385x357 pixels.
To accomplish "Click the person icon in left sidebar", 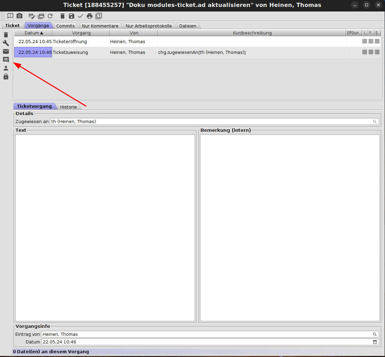I will click(6, 68).
